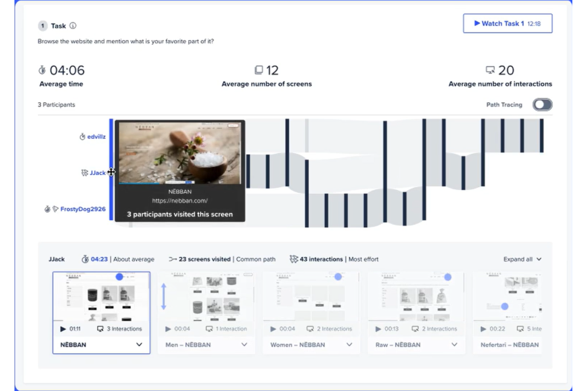Open the Expand all dropdown

tap(522, 259)
